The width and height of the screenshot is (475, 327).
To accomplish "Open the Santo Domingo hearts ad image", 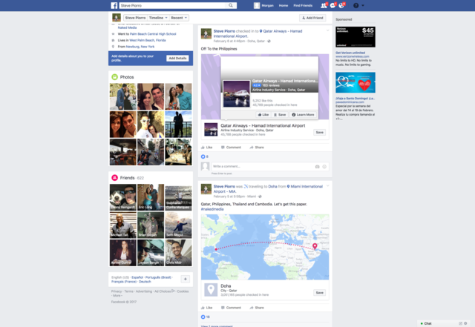I will click(356, 82).
